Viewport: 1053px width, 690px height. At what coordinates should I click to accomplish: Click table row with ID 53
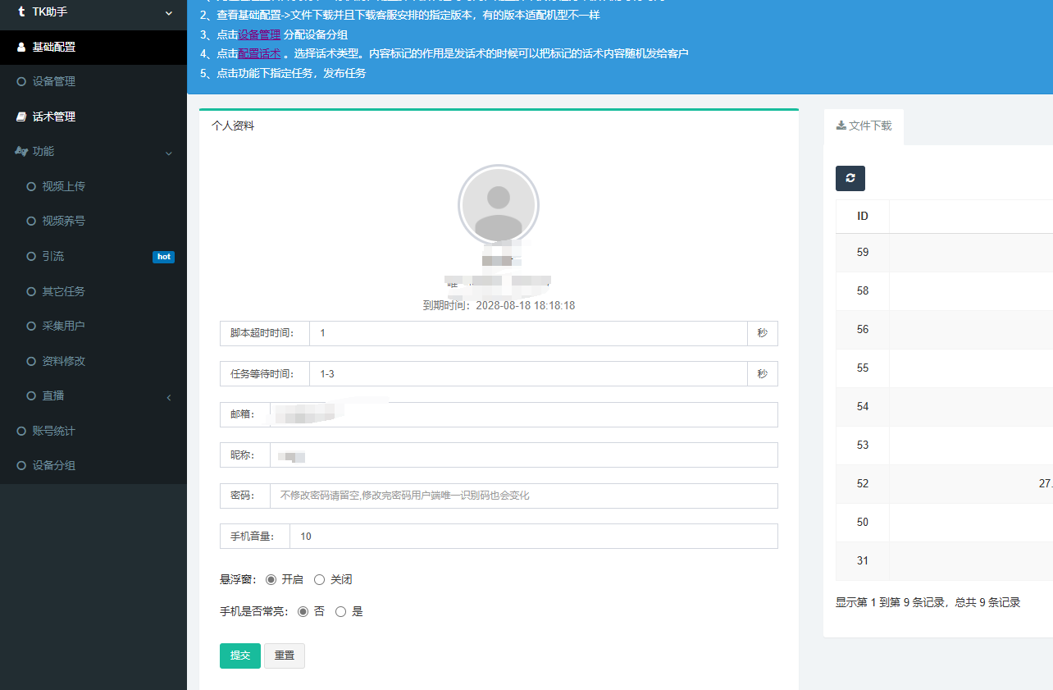[945, 445]
